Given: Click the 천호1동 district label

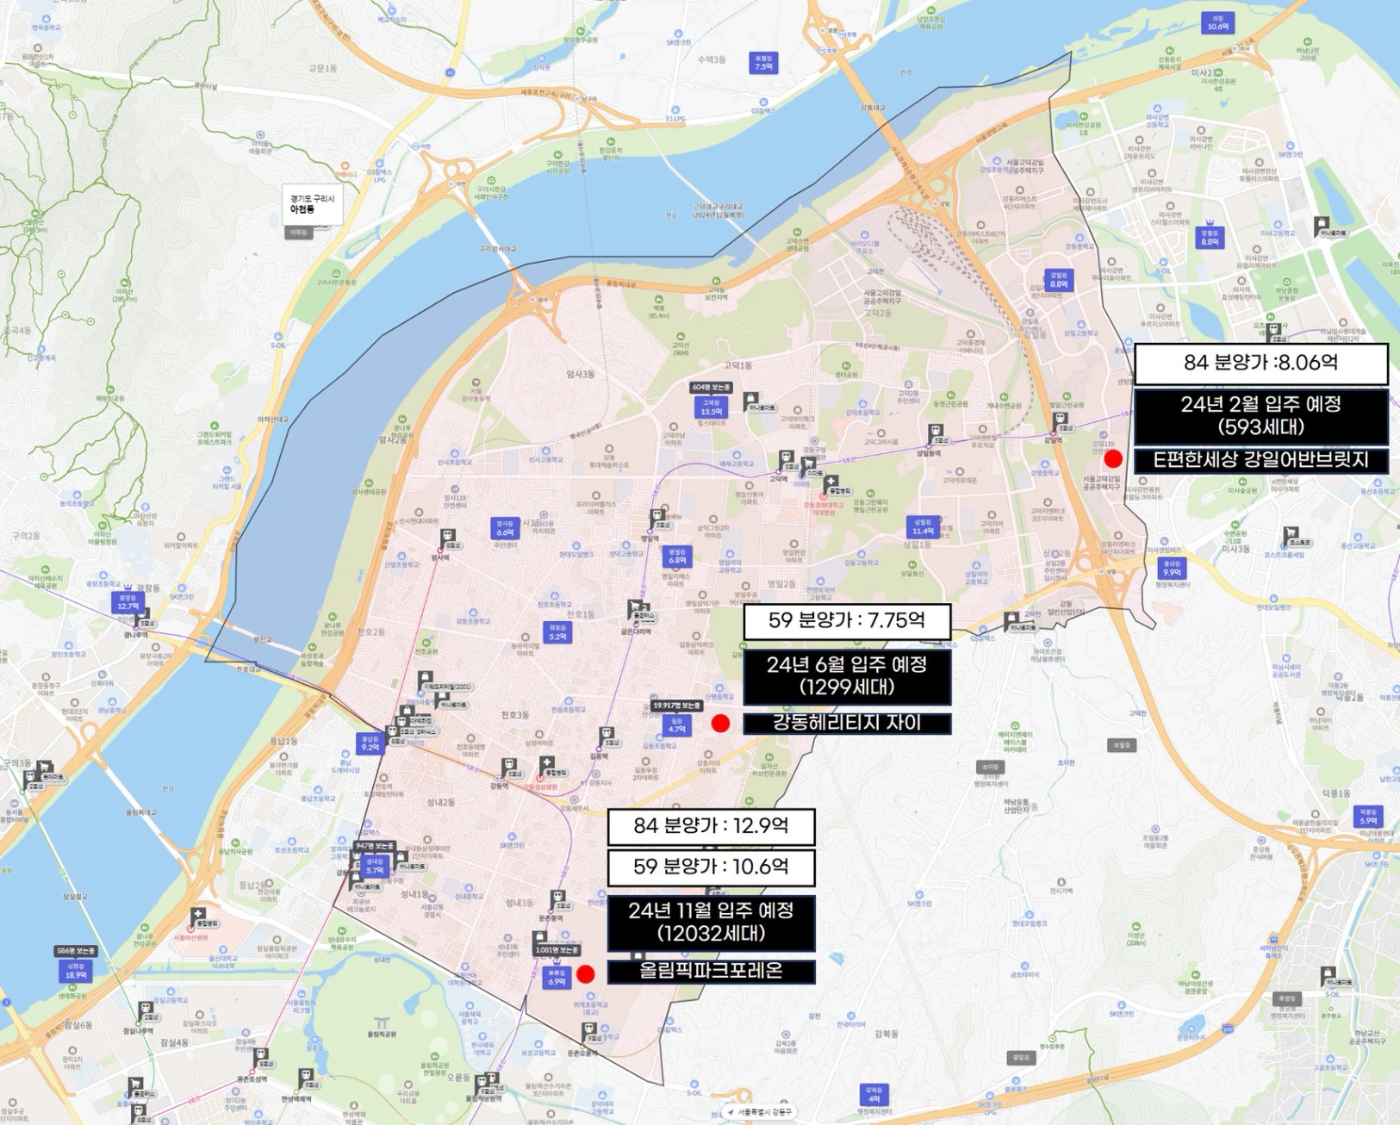Looking at the screenshot, I should pos(579,614).
